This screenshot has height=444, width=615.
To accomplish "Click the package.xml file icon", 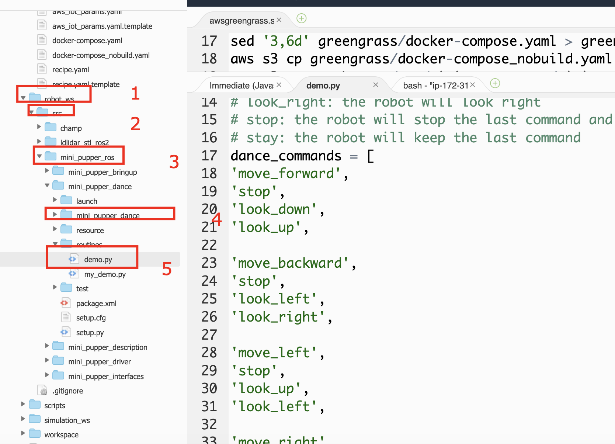I will pos(65,303).
